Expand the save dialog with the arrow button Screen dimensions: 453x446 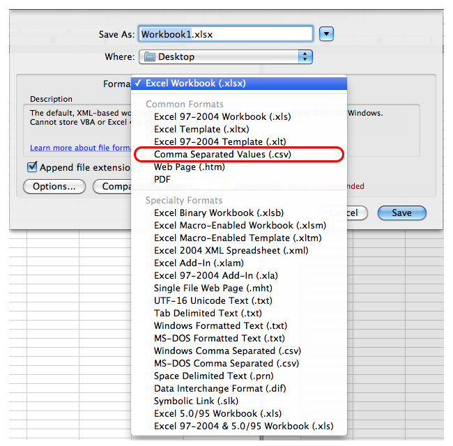point(326,34)
